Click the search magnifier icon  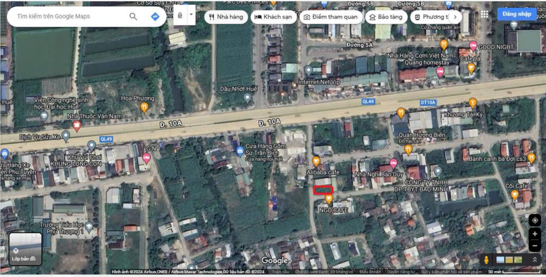(x=133, y=17)
